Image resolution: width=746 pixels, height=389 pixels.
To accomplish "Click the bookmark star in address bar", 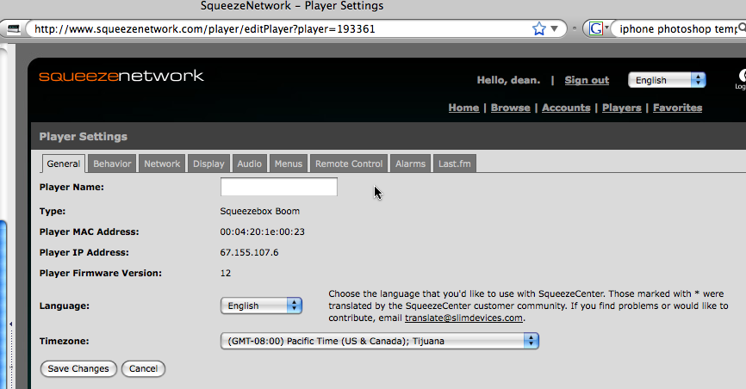I will (539, 28).
